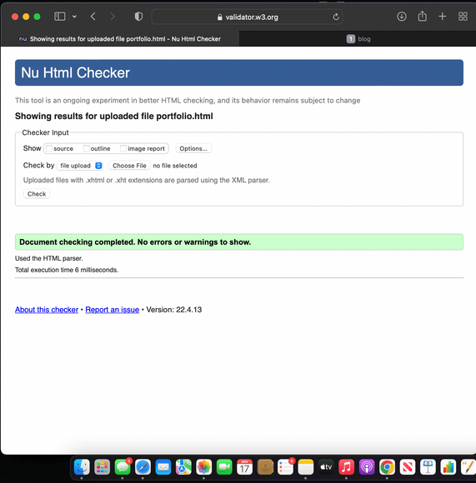
Task: Open Music from the Dock
Action: pos(347,467)
